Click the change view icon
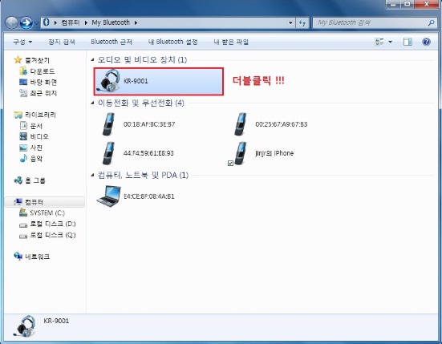Screen dimensions: 442x344 379,42
